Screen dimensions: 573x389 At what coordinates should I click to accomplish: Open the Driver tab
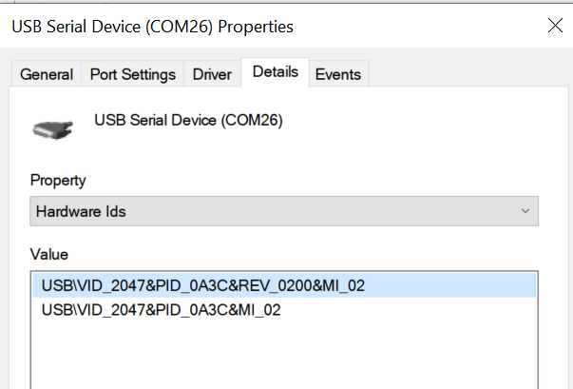pos(213,74)
